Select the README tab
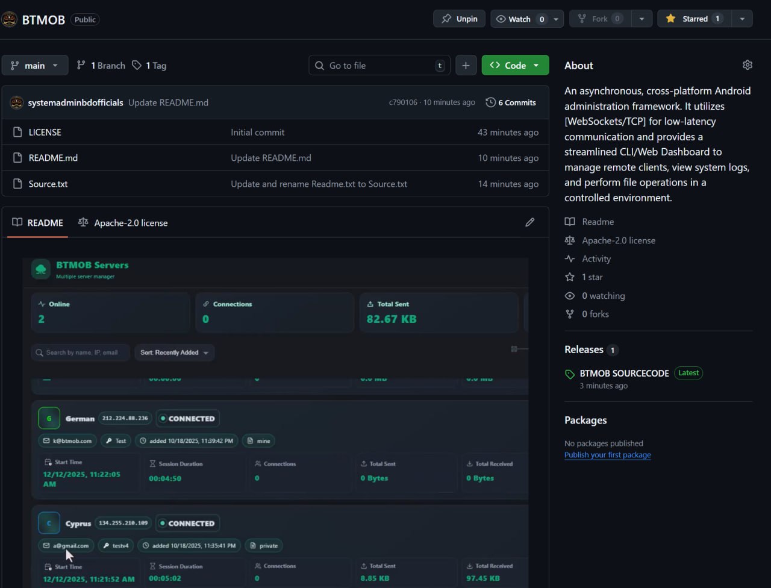 coord(37,222)
